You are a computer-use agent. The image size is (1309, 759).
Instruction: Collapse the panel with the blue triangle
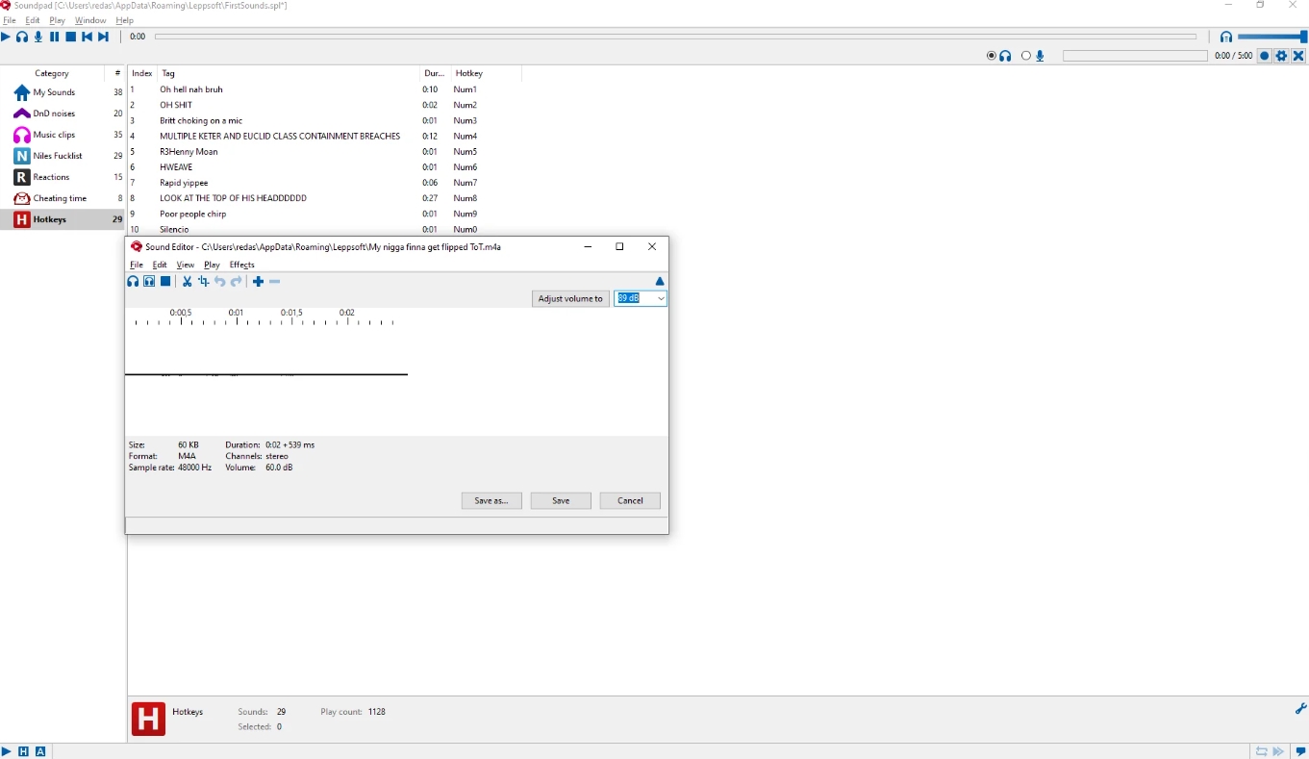tap(660, 282)
